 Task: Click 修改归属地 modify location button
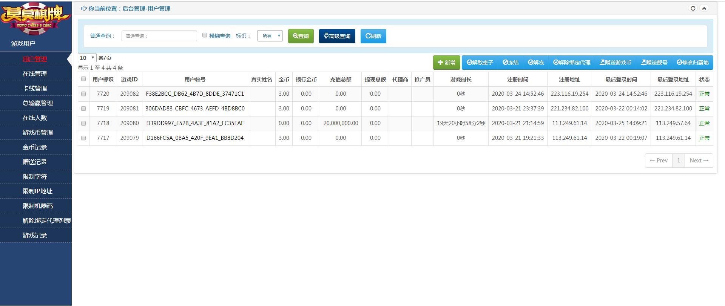693,63
